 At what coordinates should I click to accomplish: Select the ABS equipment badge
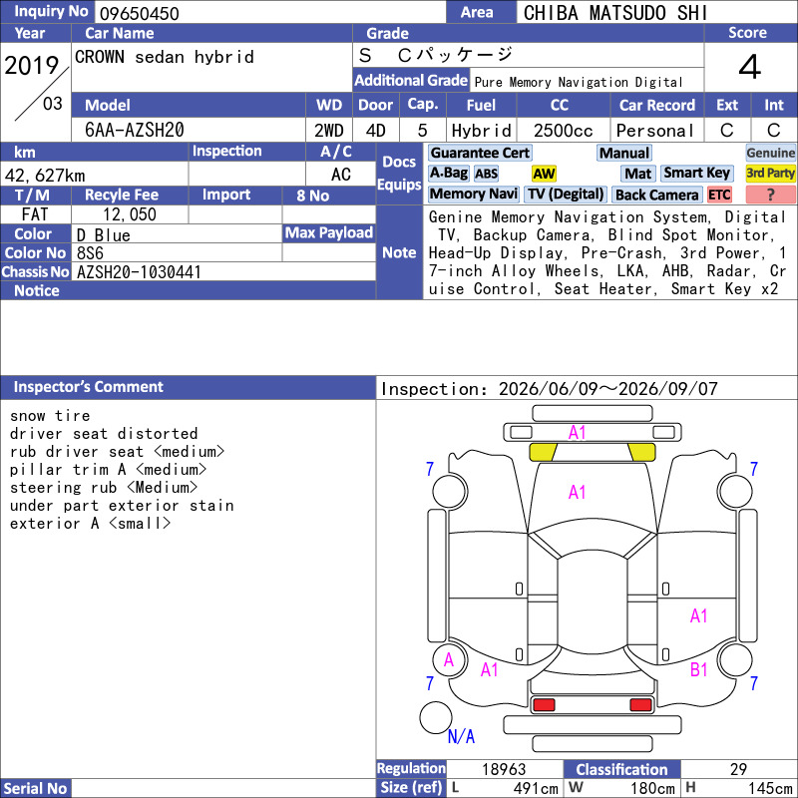pyautogui.click(x=486, y=174)
